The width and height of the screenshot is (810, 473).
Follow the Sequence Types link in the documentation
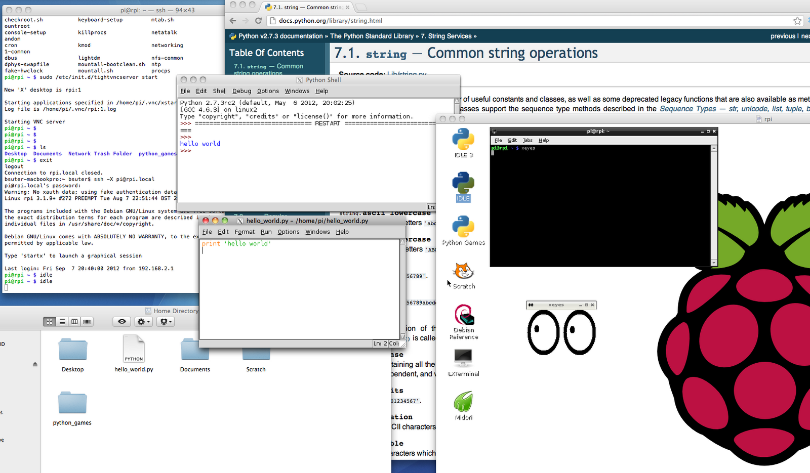[687, 109]
